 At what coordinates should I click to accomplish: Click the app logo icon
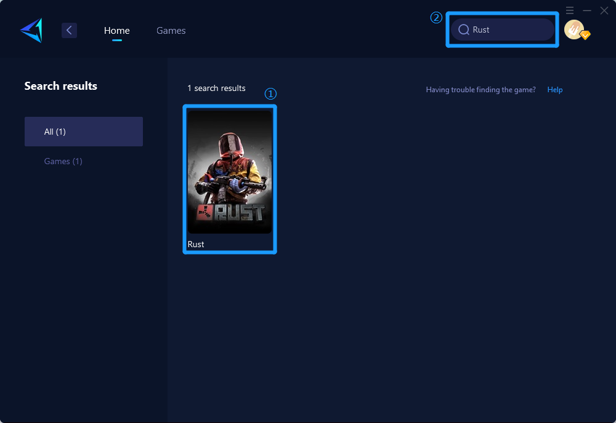pos(31,30)
